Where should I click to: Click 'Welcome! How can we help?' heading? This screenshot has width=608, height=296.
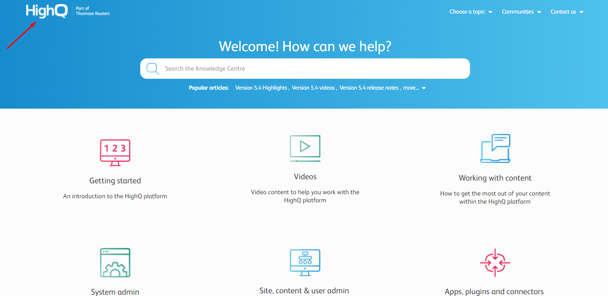tap(305, 46)
